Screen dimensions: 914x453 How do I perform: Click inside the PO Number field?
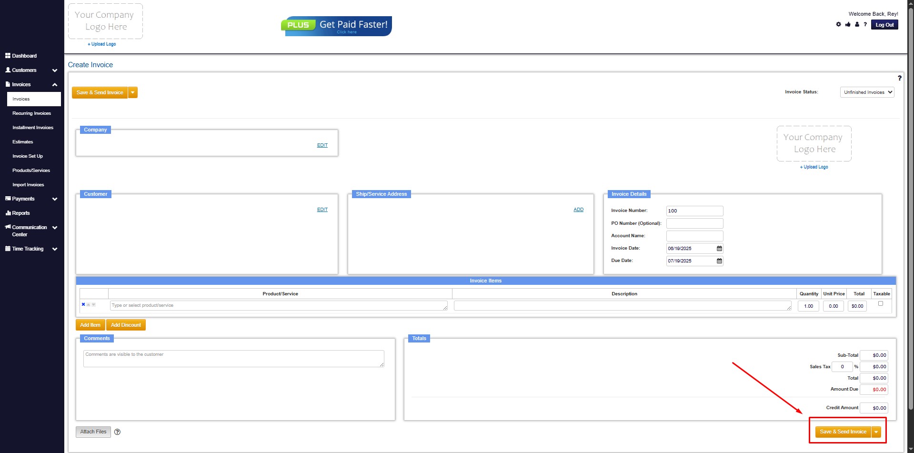(694, 223)
